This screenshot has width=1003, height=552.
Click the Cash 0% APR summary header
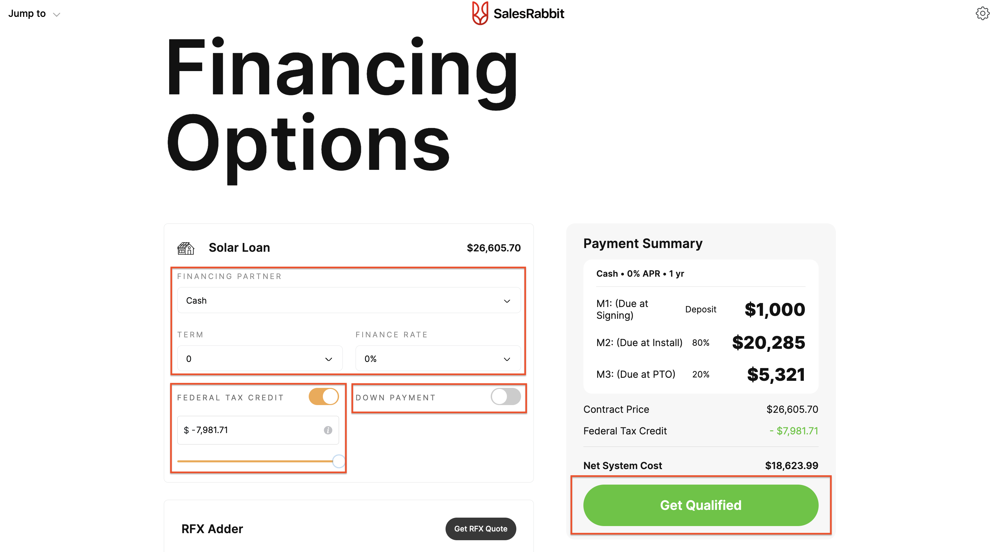[x=640, y=274]
